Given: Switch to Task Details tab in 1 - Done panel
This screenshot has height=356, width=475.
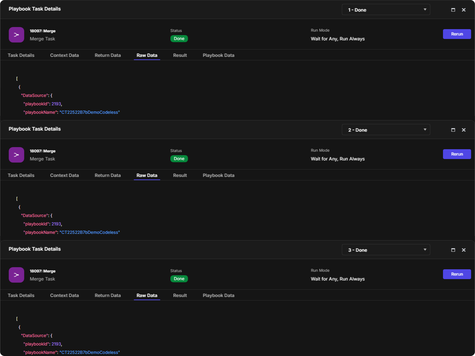Looking at the screenshot, I should pos(21,55).
